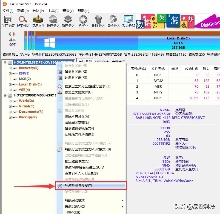Open the 查看(V) menu

pos(68,11)
